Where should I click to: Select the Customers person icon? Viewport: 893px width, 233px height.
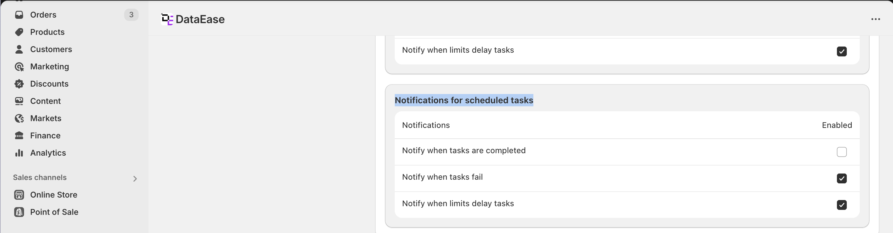pyautogui.click(x=19, y=49)
